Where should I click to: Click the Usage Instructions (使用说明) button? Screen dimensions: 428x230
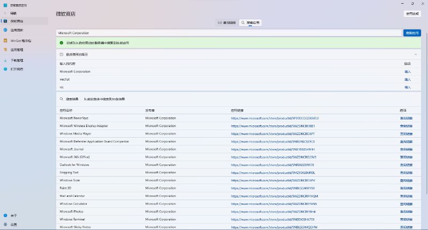tap(412, 13)
